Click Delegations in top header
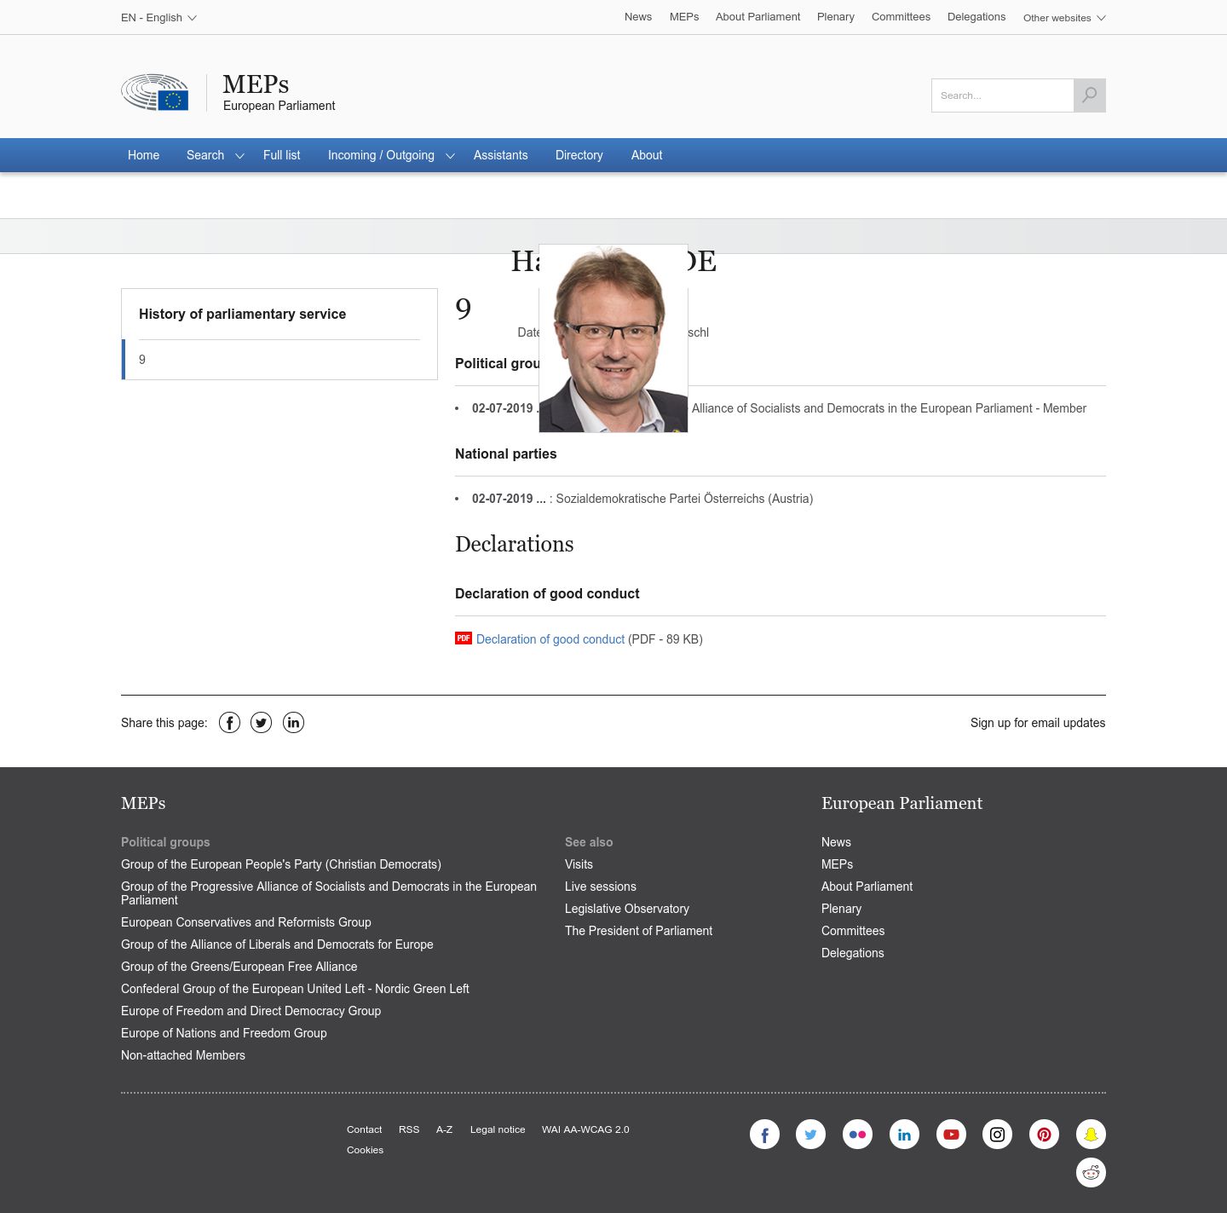Image resolution: width=1227 pixels, height=1213 pixels. [976, 17]
